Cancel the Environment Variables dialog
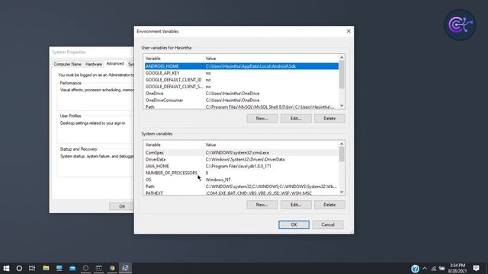Image resolution: width=488 pixels, height=274 pixels. click(x=328, y=225)
